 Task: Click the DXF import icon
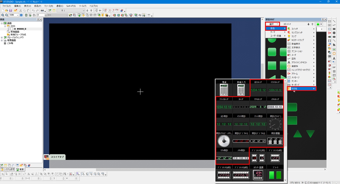point(334,67)
